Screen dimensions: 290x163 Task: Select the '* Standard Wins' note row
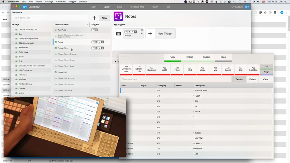pos(196,91)
